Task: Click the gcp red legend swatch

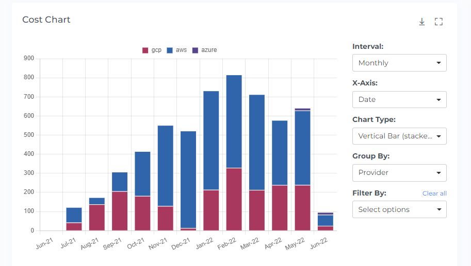Action: click(x=145, y=50)
